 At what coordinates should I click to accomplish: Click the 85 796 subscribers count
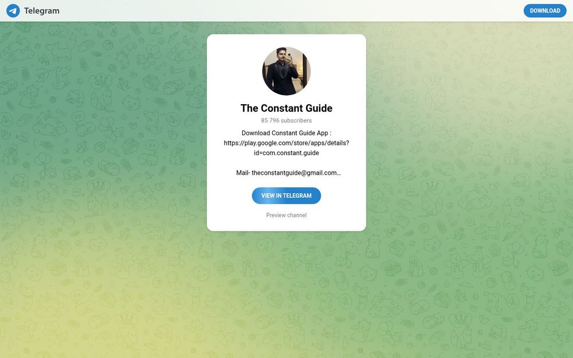(x=286, y=120)
